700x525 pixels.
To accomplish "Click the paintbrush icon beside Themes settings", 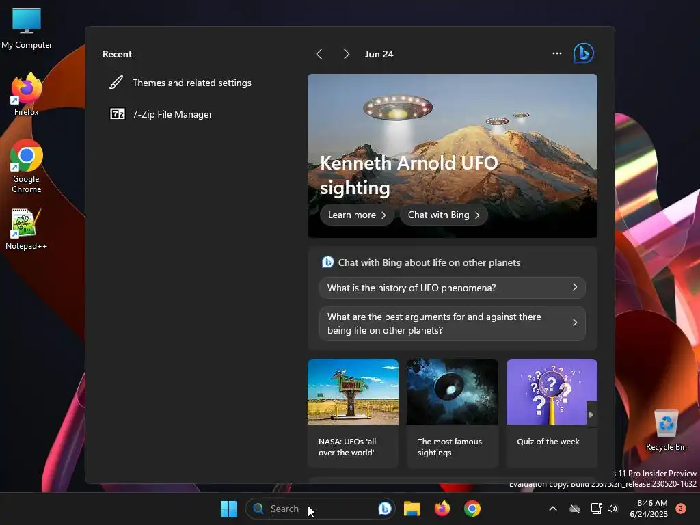I will click(116, 83).
